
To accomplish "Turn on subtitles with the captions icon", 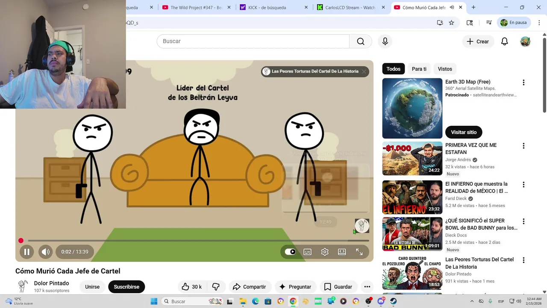I will pyautogui.click(x=307, y=252).
